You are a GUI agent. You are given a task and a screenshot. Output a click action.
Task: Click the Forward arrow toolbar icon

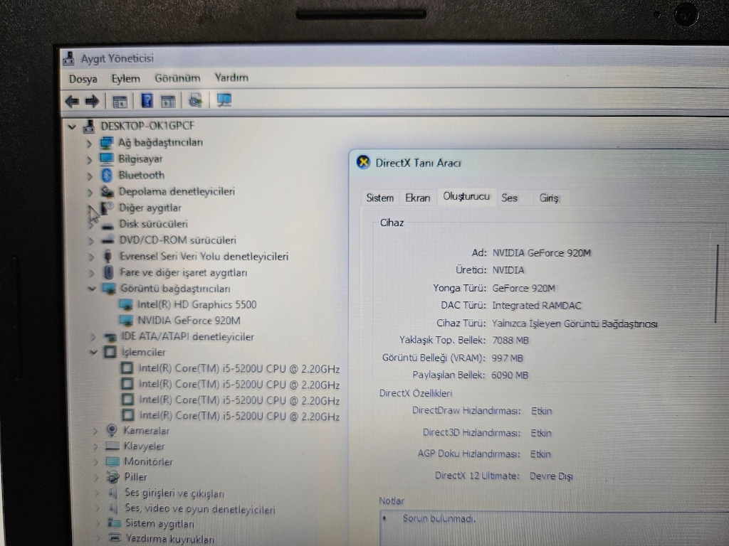click(x=92, y=101)
